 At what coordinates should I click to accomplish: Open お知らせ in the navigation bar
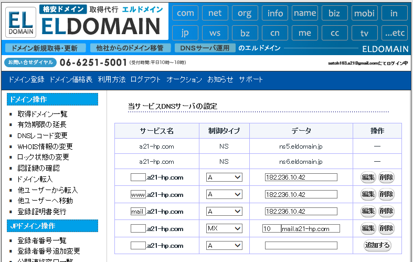[220, 79]
